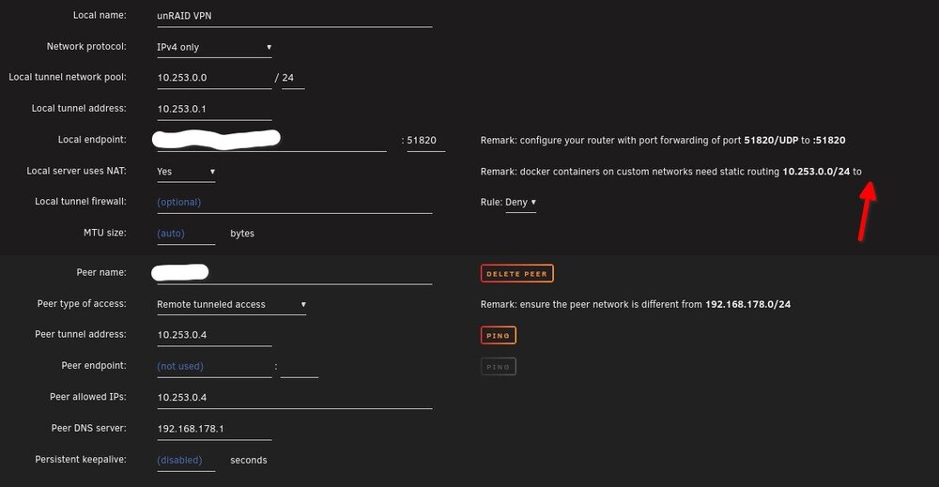Click the Delete Peer button

pos(516,273)
